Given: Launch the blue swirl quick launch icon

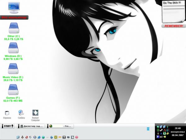Looking at the screenshot, I should click(x=52, y=137).
